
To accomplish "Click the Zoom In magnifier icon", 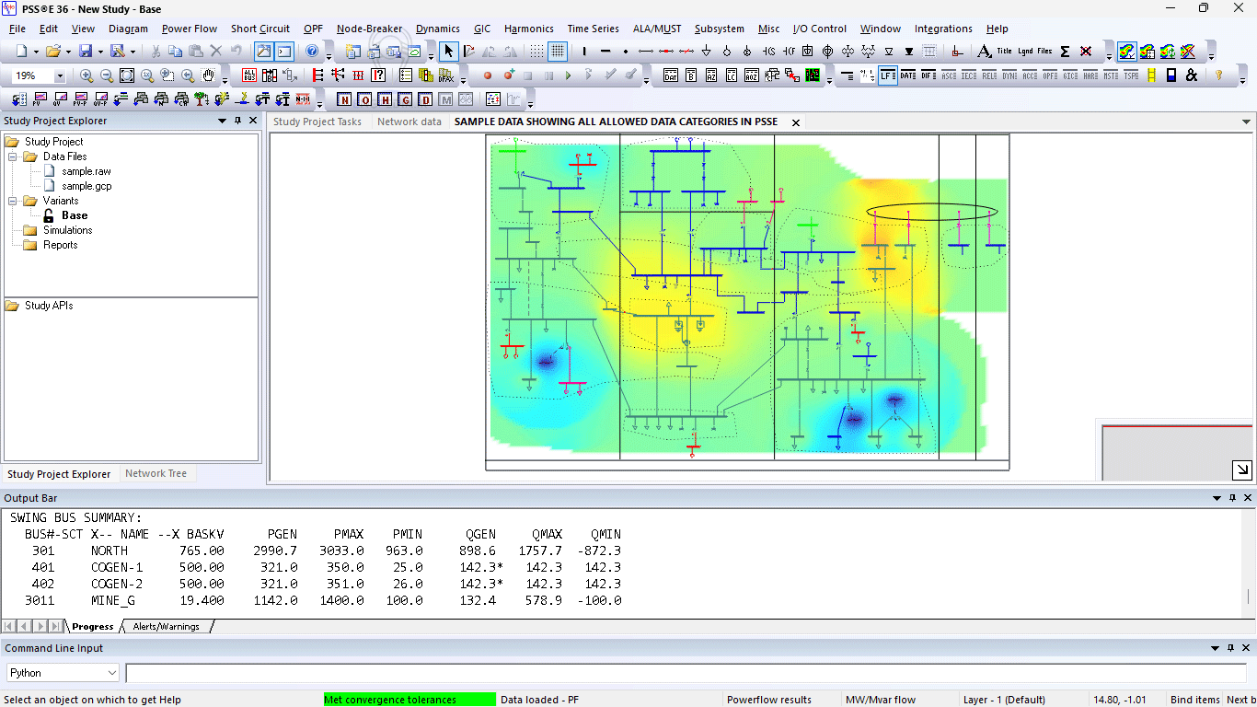I will point(86,75).
